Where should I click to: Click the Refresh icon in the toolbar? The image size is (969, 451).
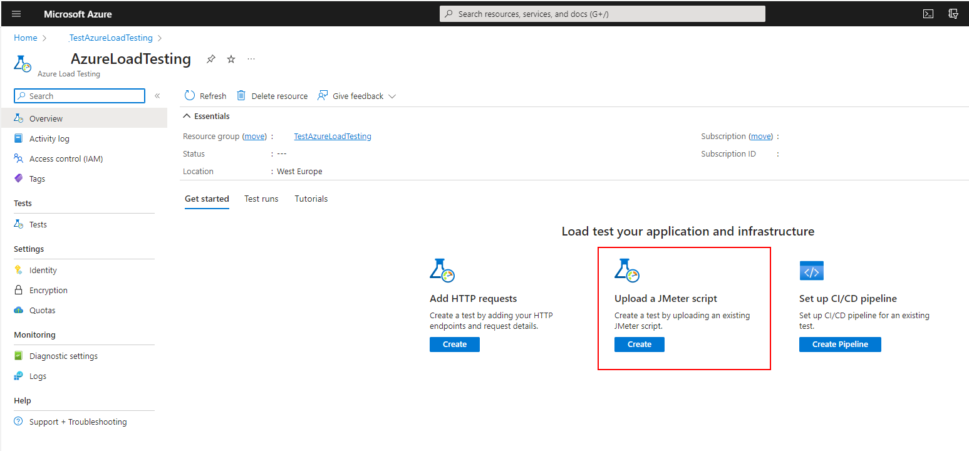[x=190, y=95]
